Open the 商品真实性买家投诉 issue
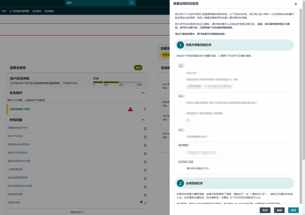This screenshot has width=305, height=215. pyautogui.click(x=19, y=145)
